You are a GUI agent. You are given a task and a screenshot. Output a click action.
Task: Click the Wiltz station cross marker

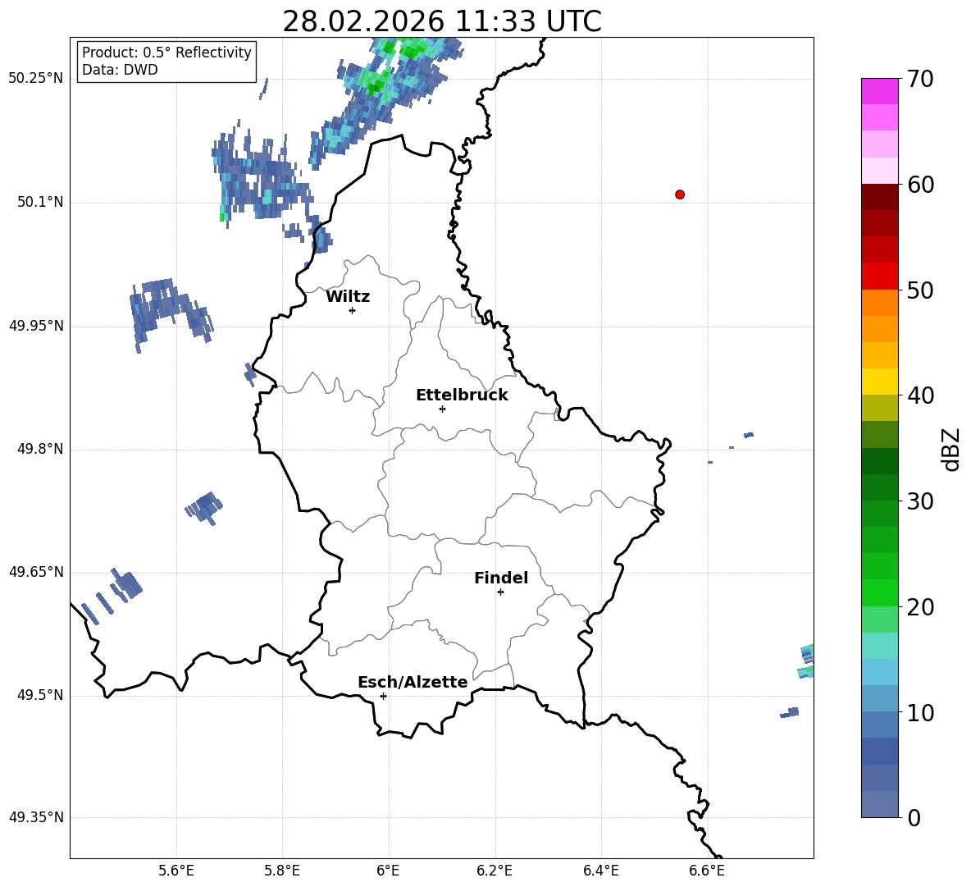pyautogui.click(x=353, y=310)
